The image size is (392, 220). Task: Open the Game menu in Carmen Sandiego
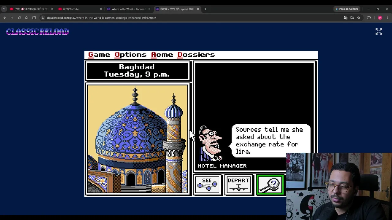coord(99,55)
